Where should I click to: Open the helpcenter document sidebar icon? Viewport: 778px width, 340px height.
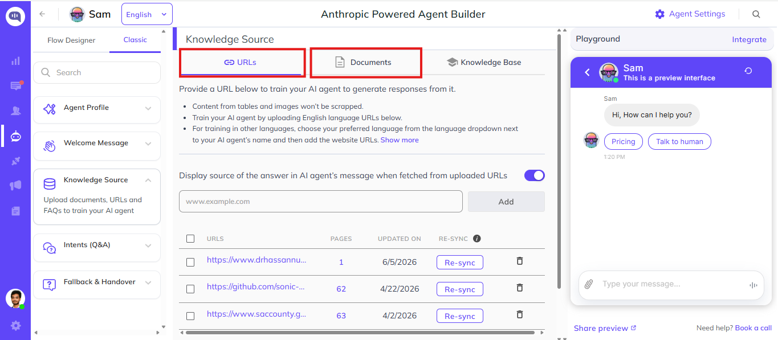(x=15, y=211)
